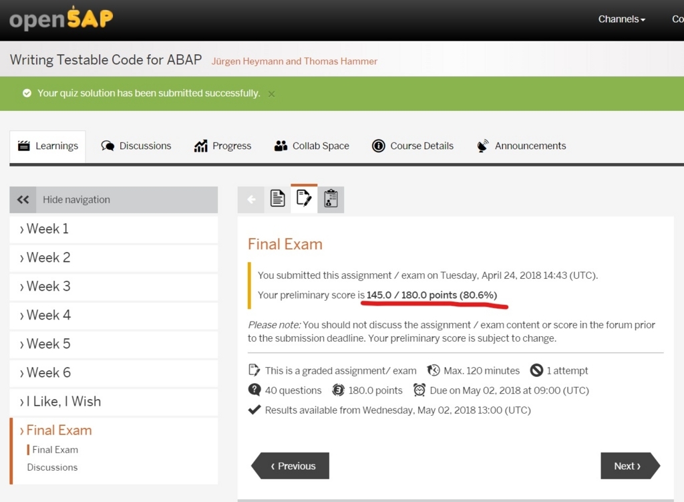Open Discussions item under Final Exam
Image resolution: width=684 pixels, height=502 pixels.
(52, 467)
